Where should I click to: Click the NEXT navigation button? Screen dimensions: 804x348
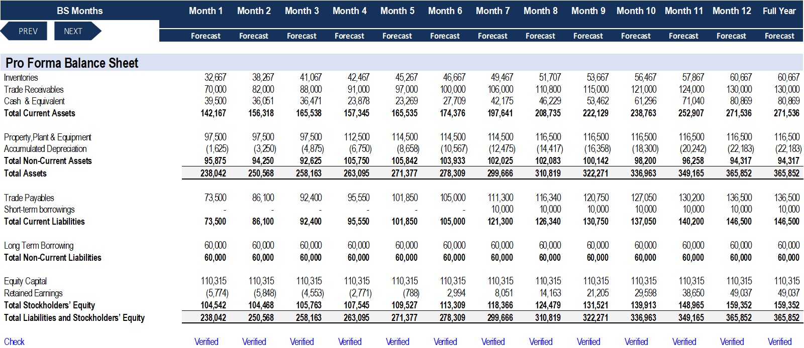click(x=77, y=31)
